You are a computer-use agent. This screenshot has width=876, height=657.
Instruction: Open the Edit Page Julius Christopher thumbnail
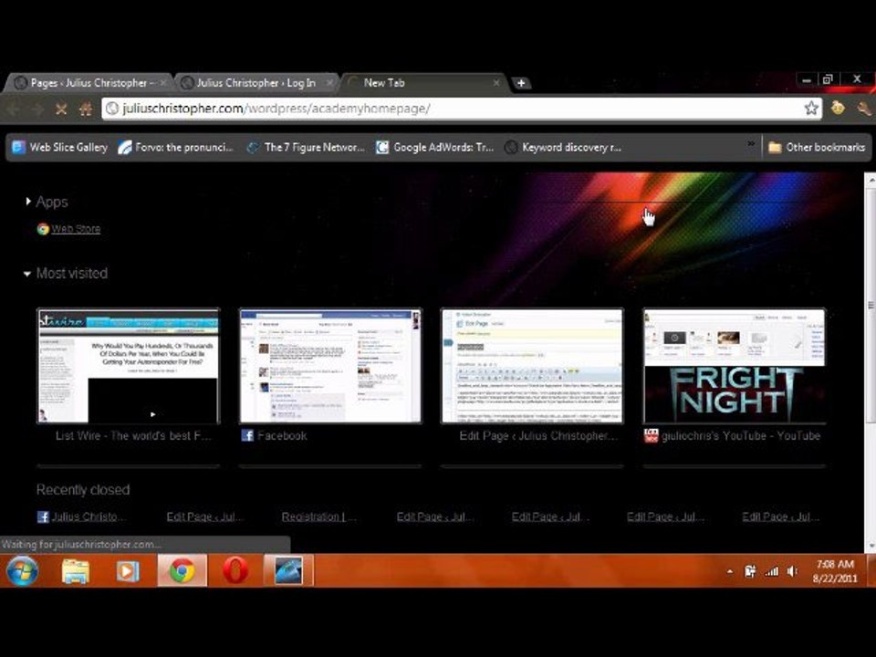pyautogui.click(x=532, y=366)
